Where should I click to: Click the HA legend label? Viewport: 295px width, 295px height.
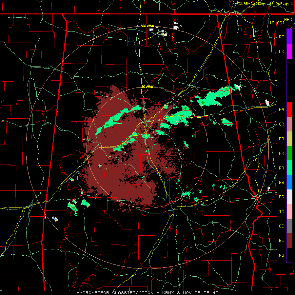click(281, 110)
